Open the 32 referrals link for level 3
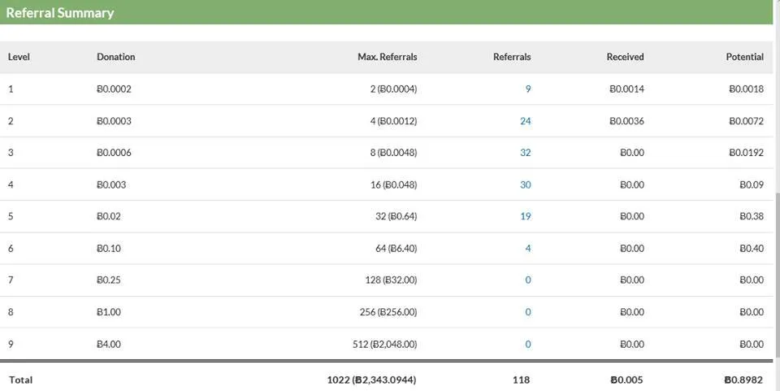This screenshot has height=391, width=780. click(526, 153)
